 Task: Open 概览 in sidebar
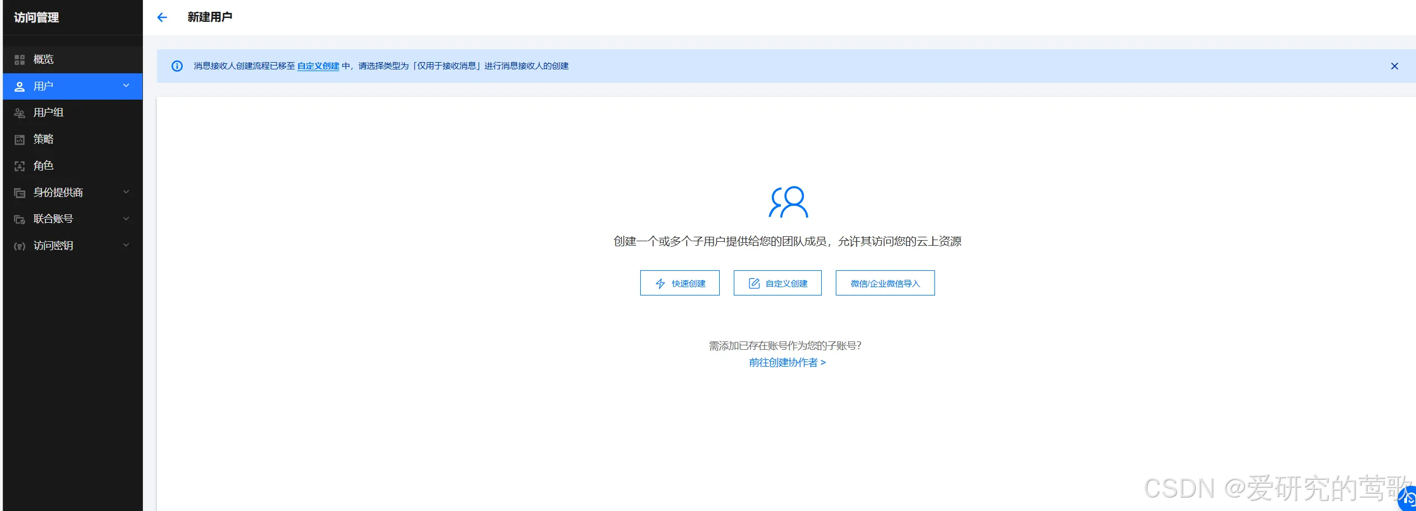click(x=73, y=60)
